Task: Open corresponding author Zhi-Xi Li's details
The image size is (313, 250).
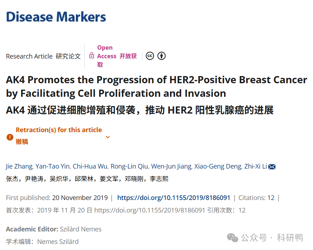Action: pos(256,166)
